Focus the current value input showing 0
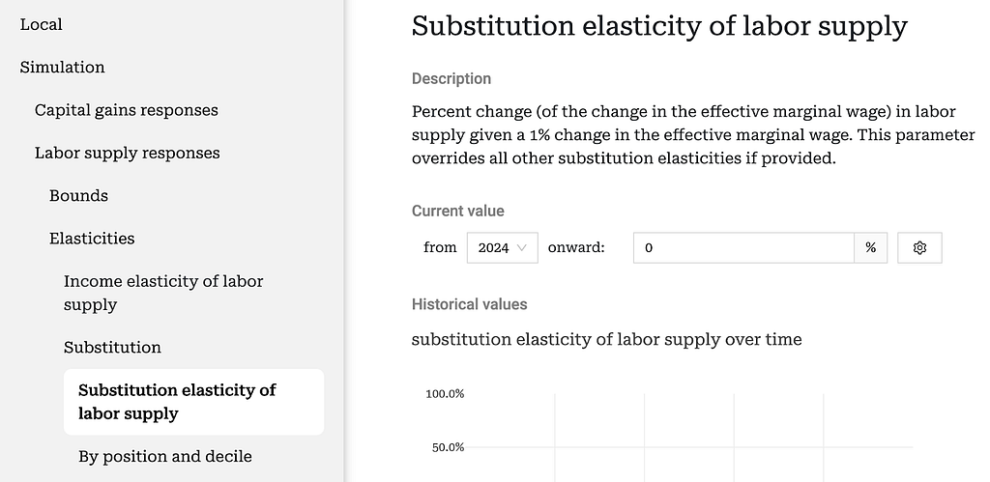This screenshot has height=482, width=990. click(x=743, y=248)
